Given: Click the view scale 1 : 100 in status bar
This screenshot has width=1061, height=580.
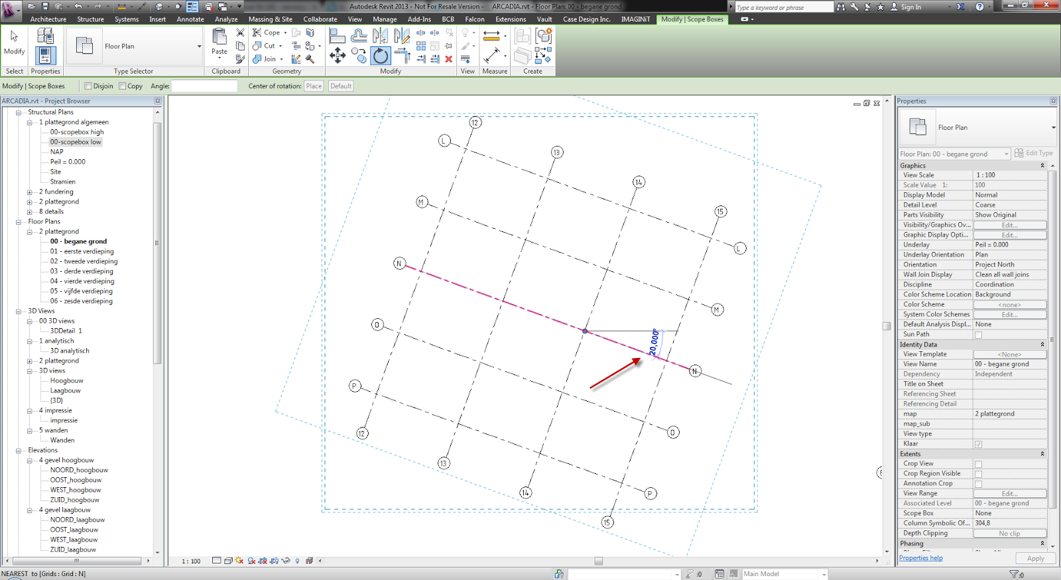Looking at the screenshot, I should tap(191, 561).
